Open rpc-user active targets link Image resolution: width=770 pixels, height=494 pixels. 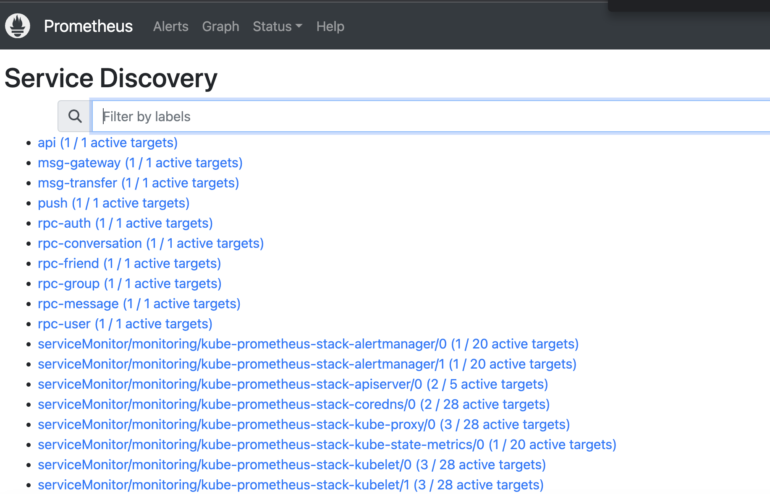click(x=125, y=324)
